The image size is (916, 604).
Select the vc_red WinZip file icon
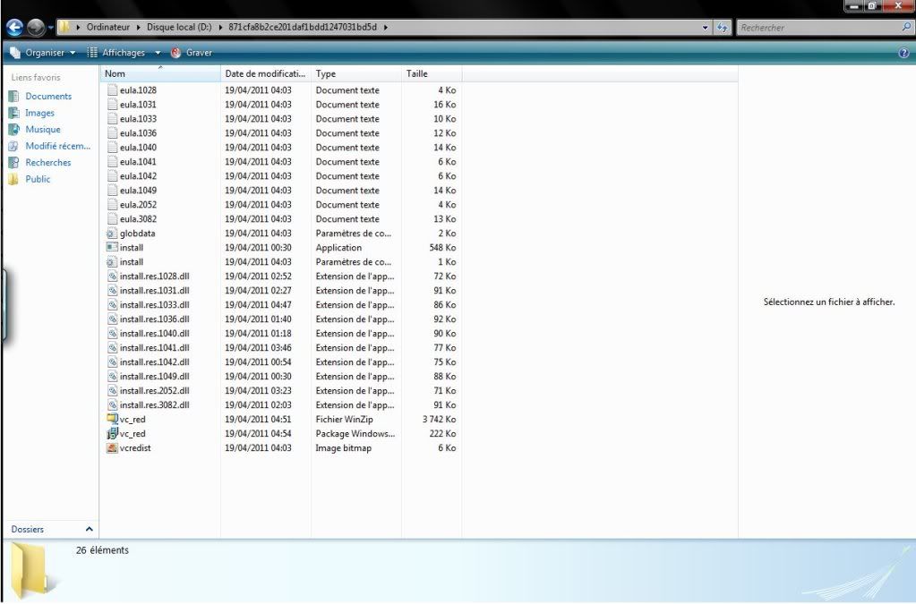112,420
